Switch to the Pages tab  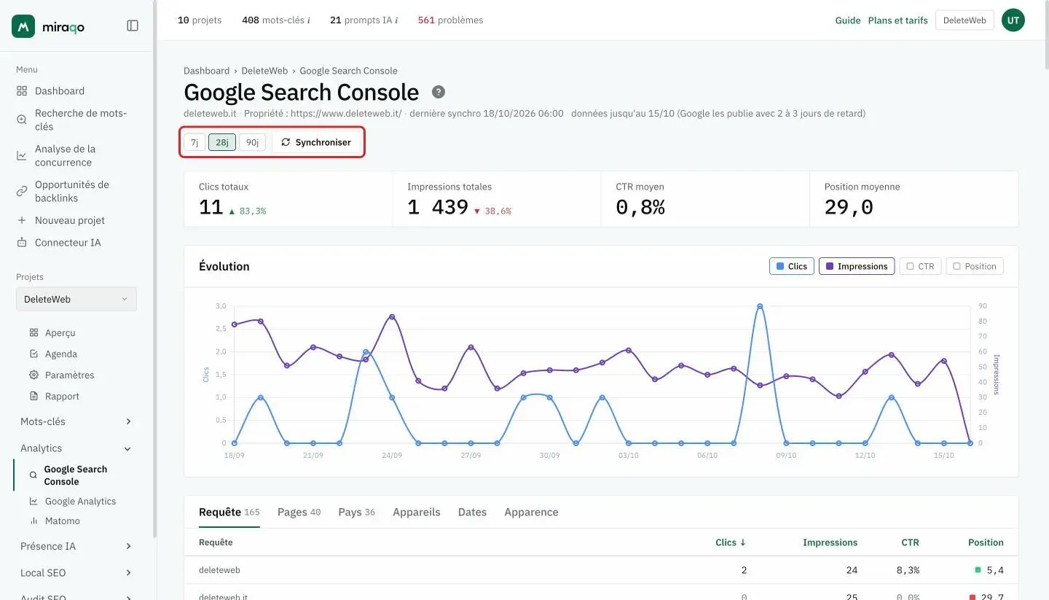pyautogui.click(x=299, y=512)
